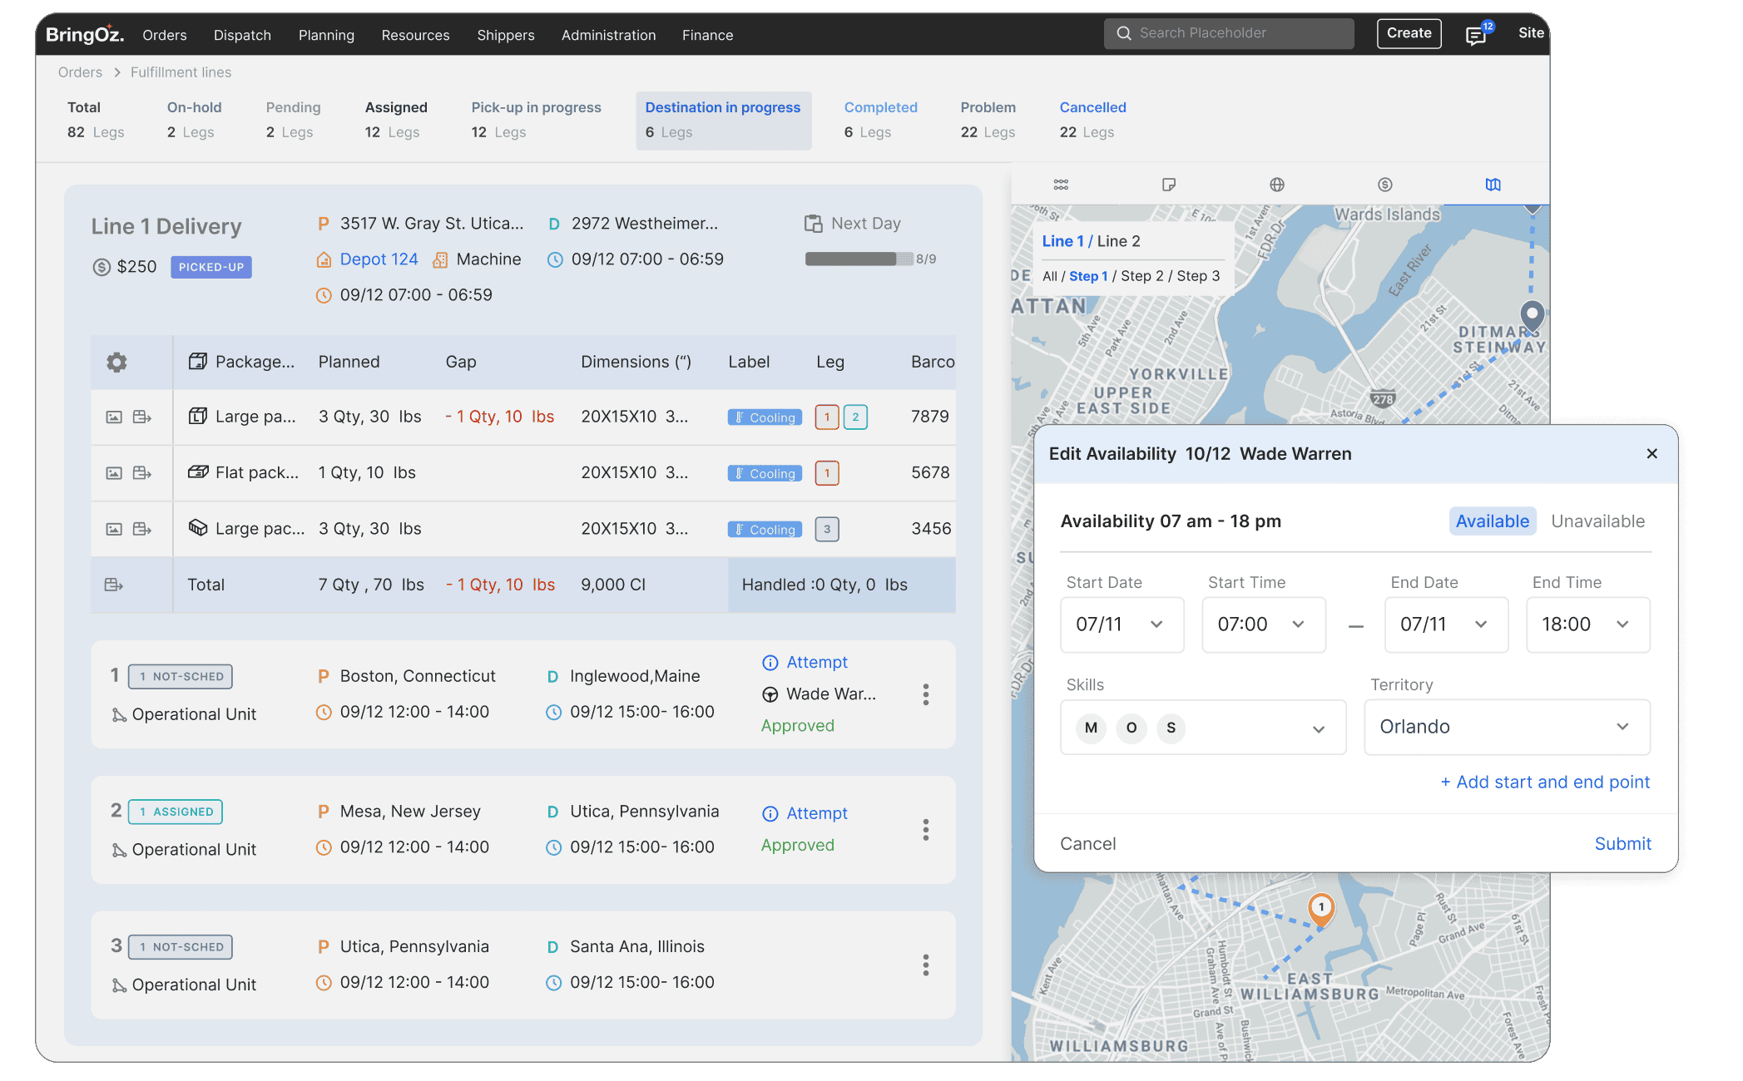Select the globe icon tab

[x=1277, y=185]
